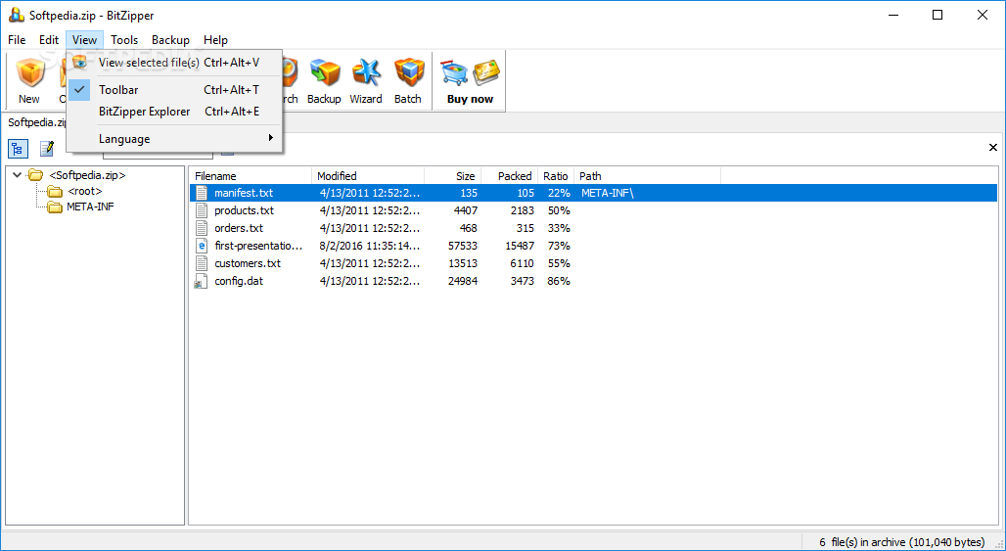Viewport: 1006px width, 551px height.
Task: Open the Backup menu
Action: (x=170, y=40)
